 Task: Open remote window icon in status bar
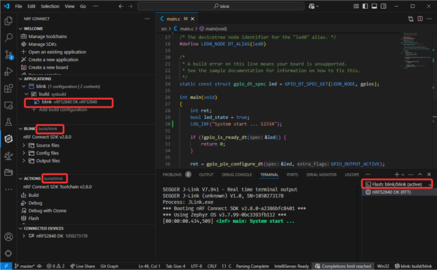(6, 266)
